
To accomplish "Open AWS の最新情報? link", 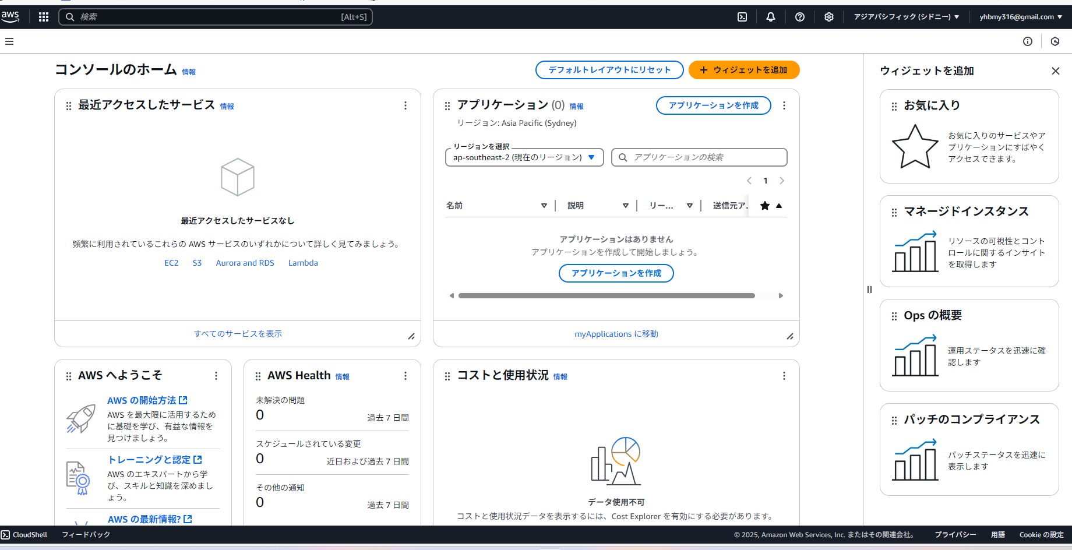I will (150, 519).
